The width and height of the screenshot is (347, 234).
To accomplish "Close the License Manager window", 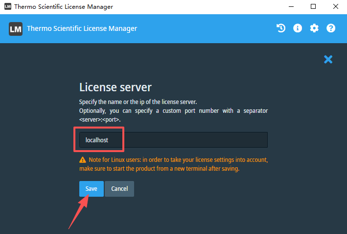I will pos(335,6).
